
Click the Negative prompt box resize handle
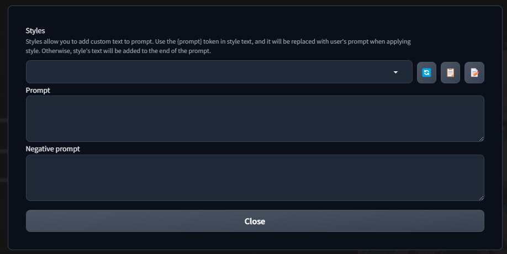(481, 198)
